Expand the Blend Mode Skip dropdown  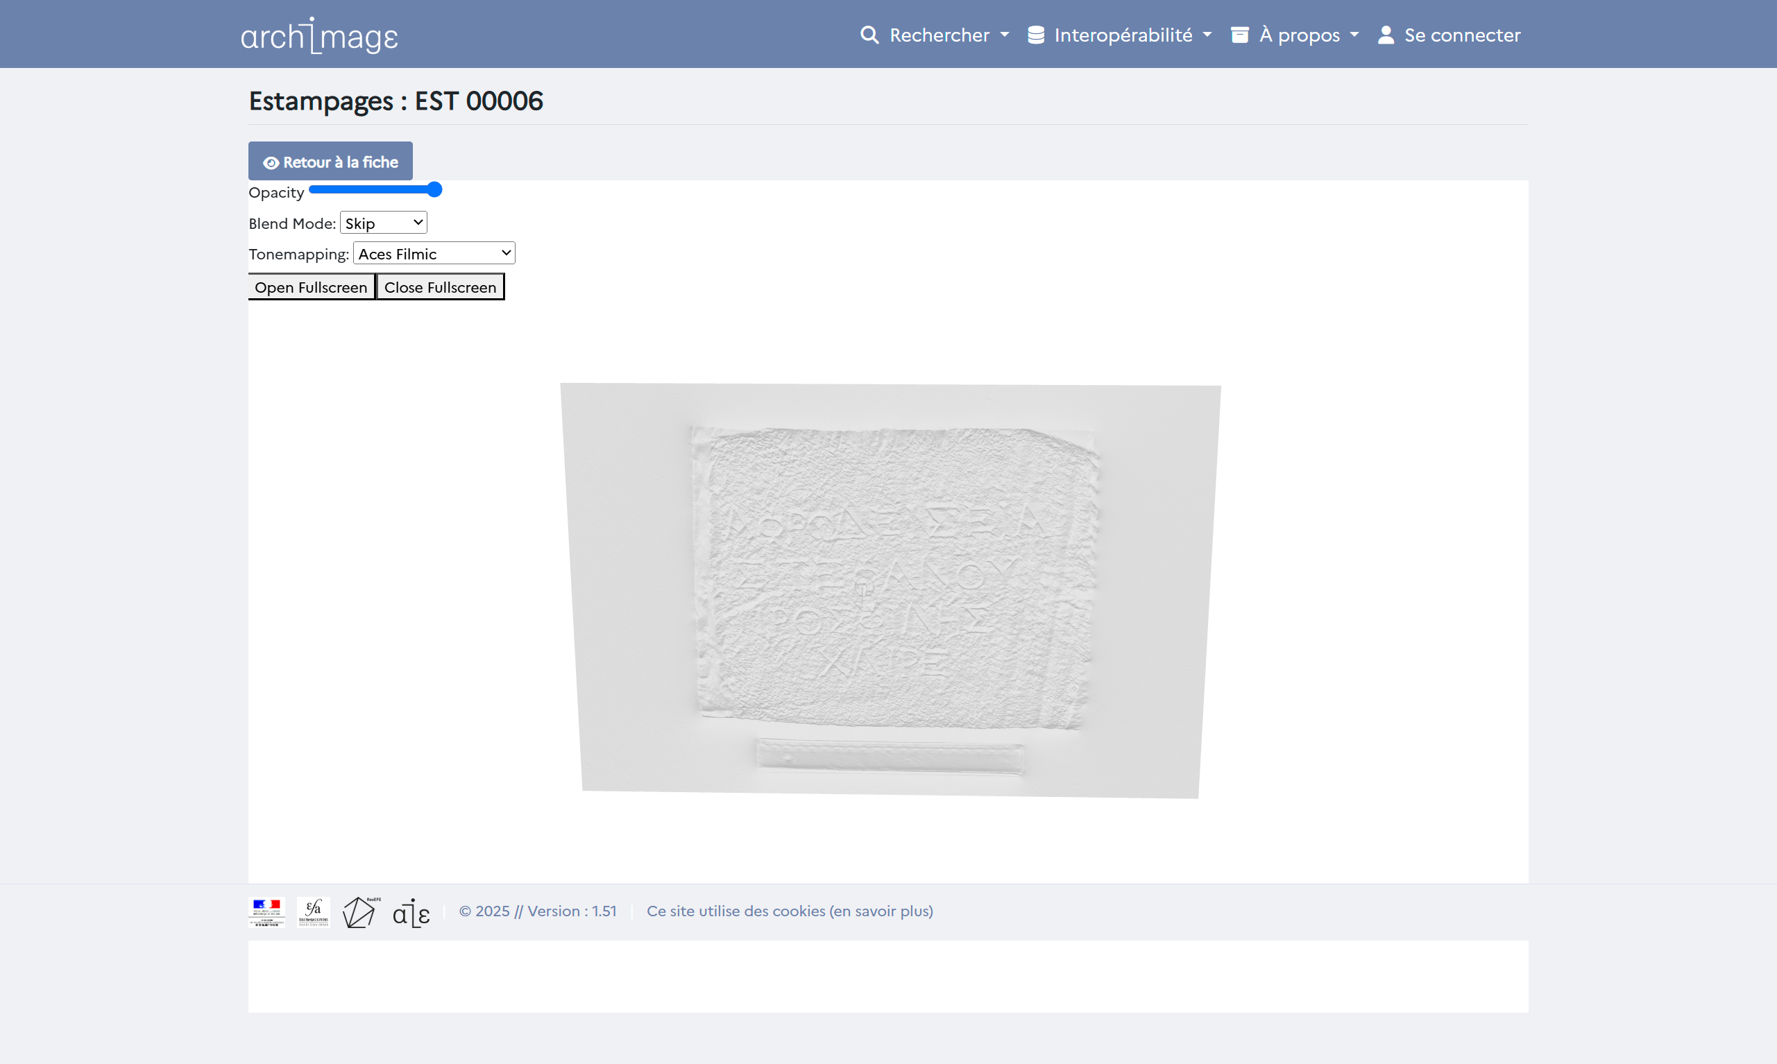point(384,223)
